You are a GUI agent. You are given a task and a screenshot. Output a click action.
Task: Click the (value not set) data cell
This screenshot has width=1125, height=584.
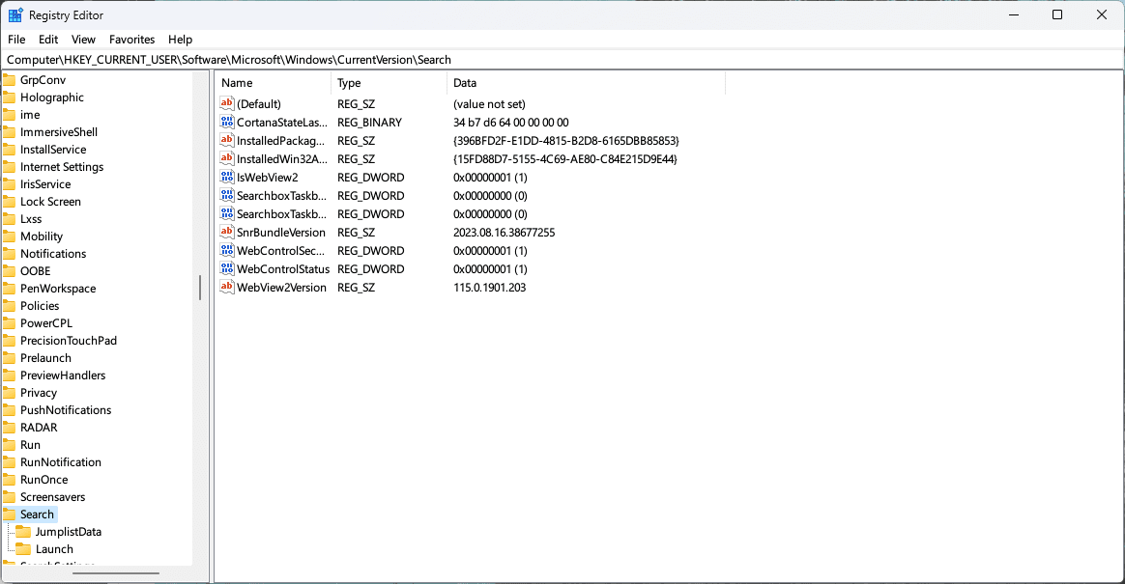point(489,104)
